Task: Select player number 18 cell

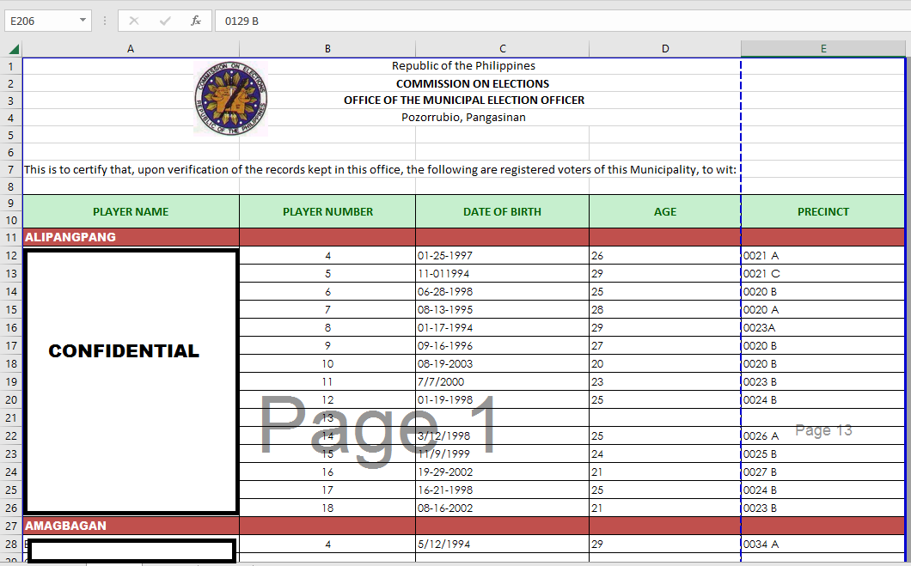Action: pyautogui.click(x=327, y=508)
